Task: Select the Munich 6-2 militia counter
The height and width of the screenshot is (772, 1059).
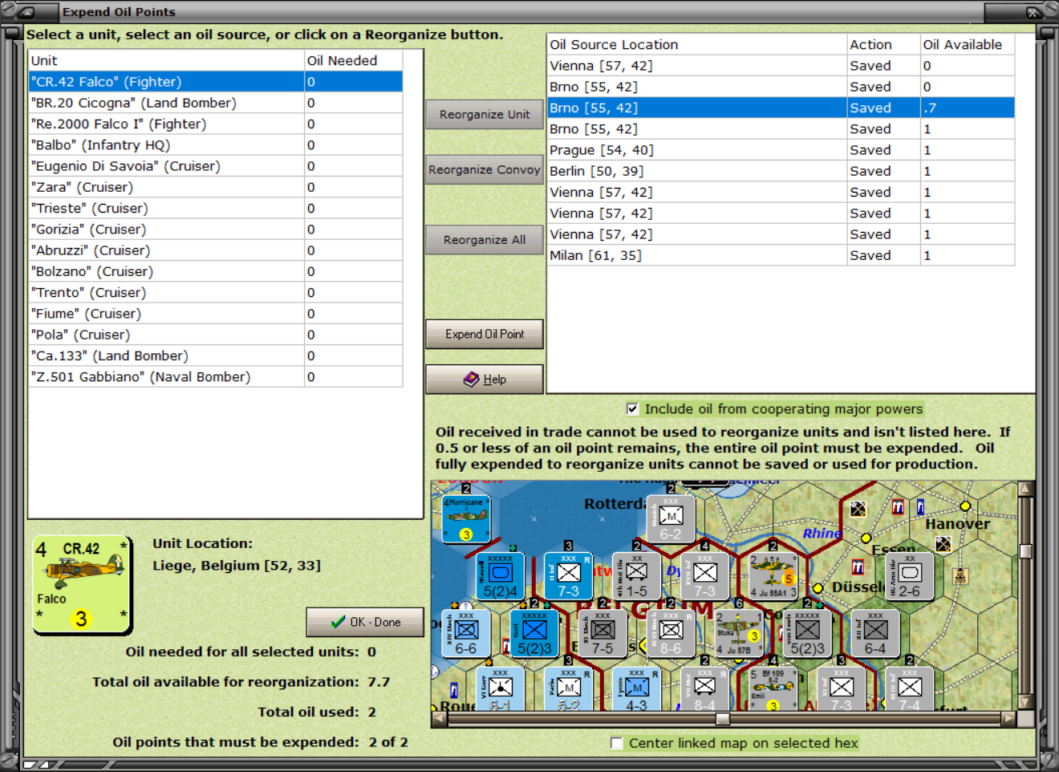Action: [671, 518]
